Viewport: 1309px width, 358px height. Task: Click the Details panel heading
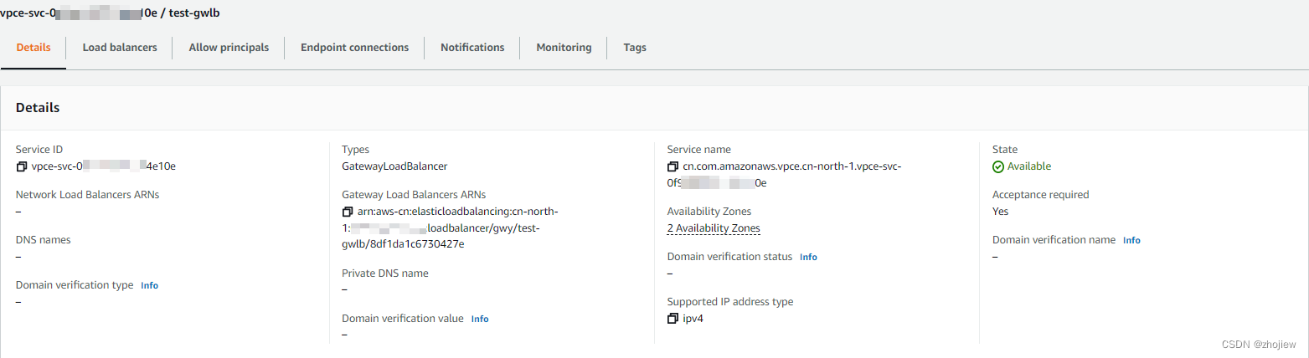[x=38, y=108]
